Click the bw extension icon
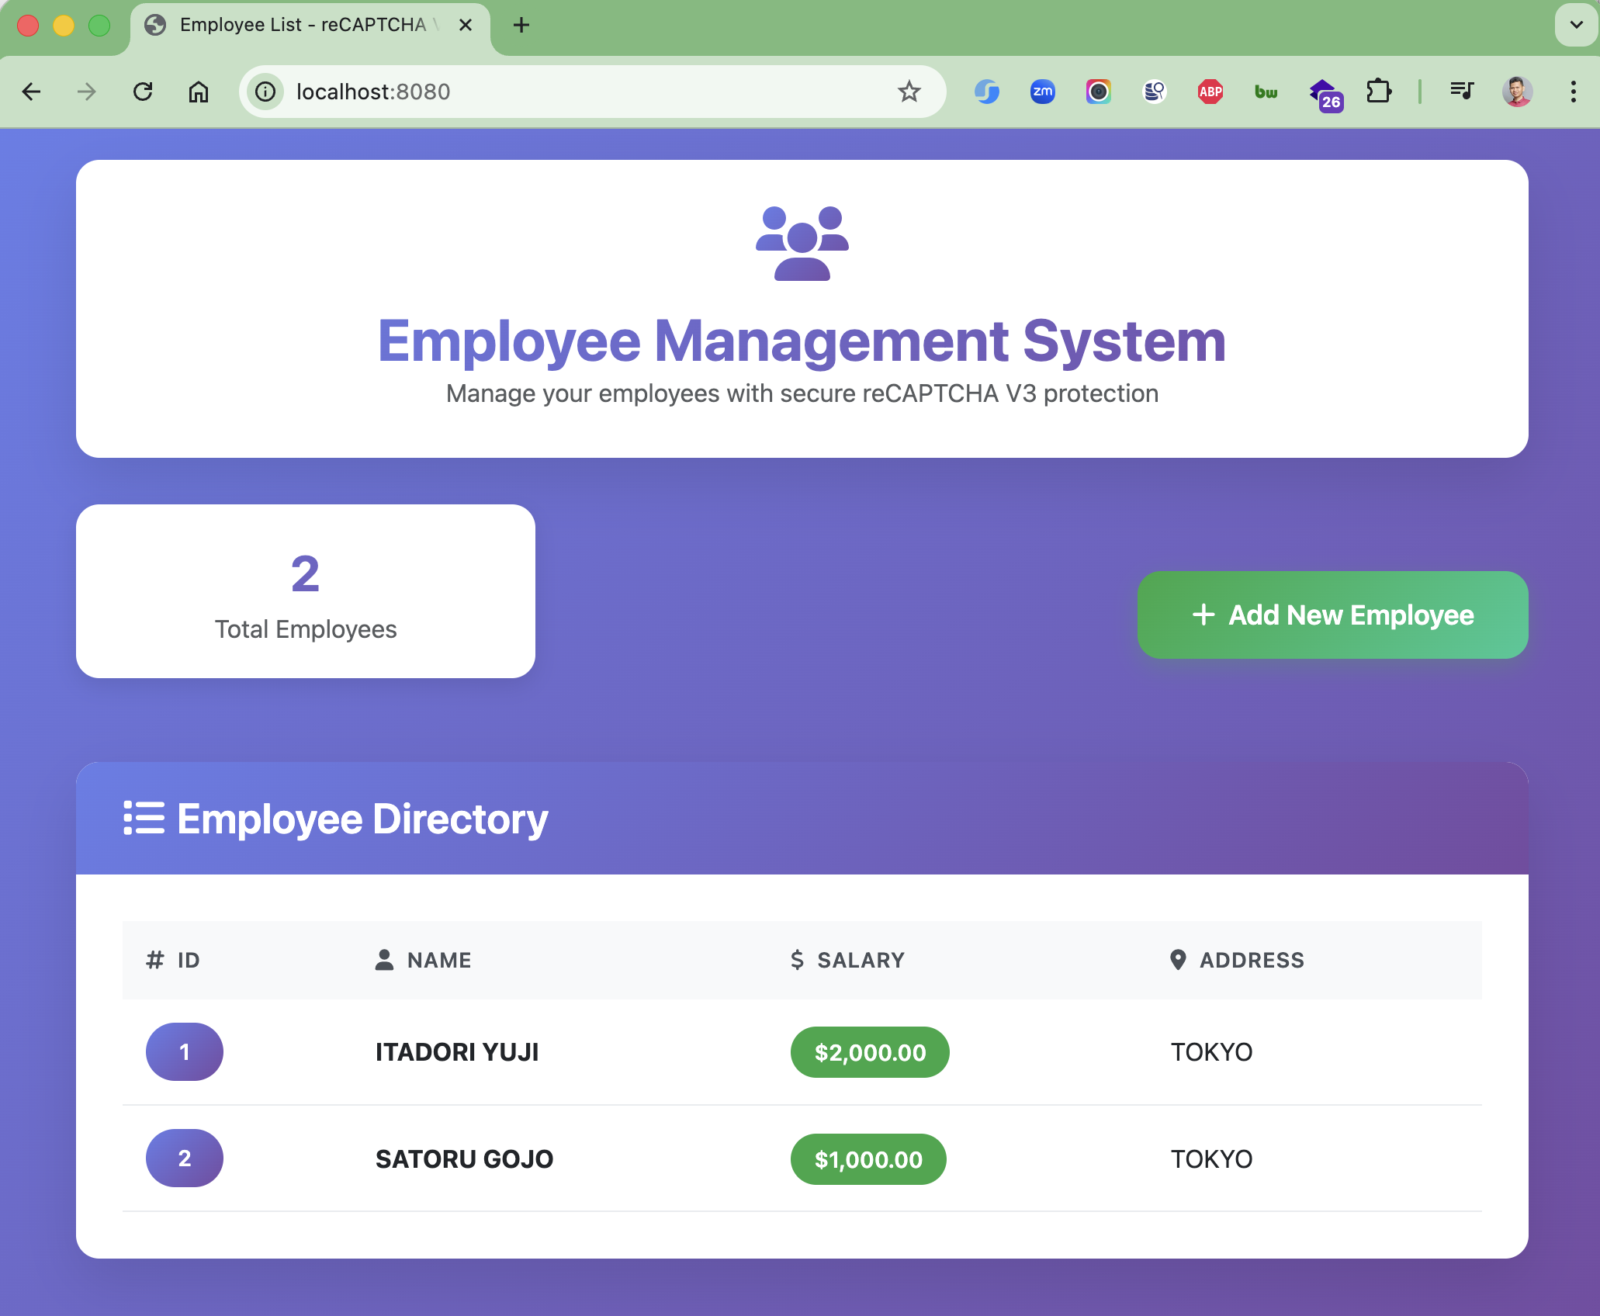This screenshot has height=1316, width=1600. [1266, 92]
